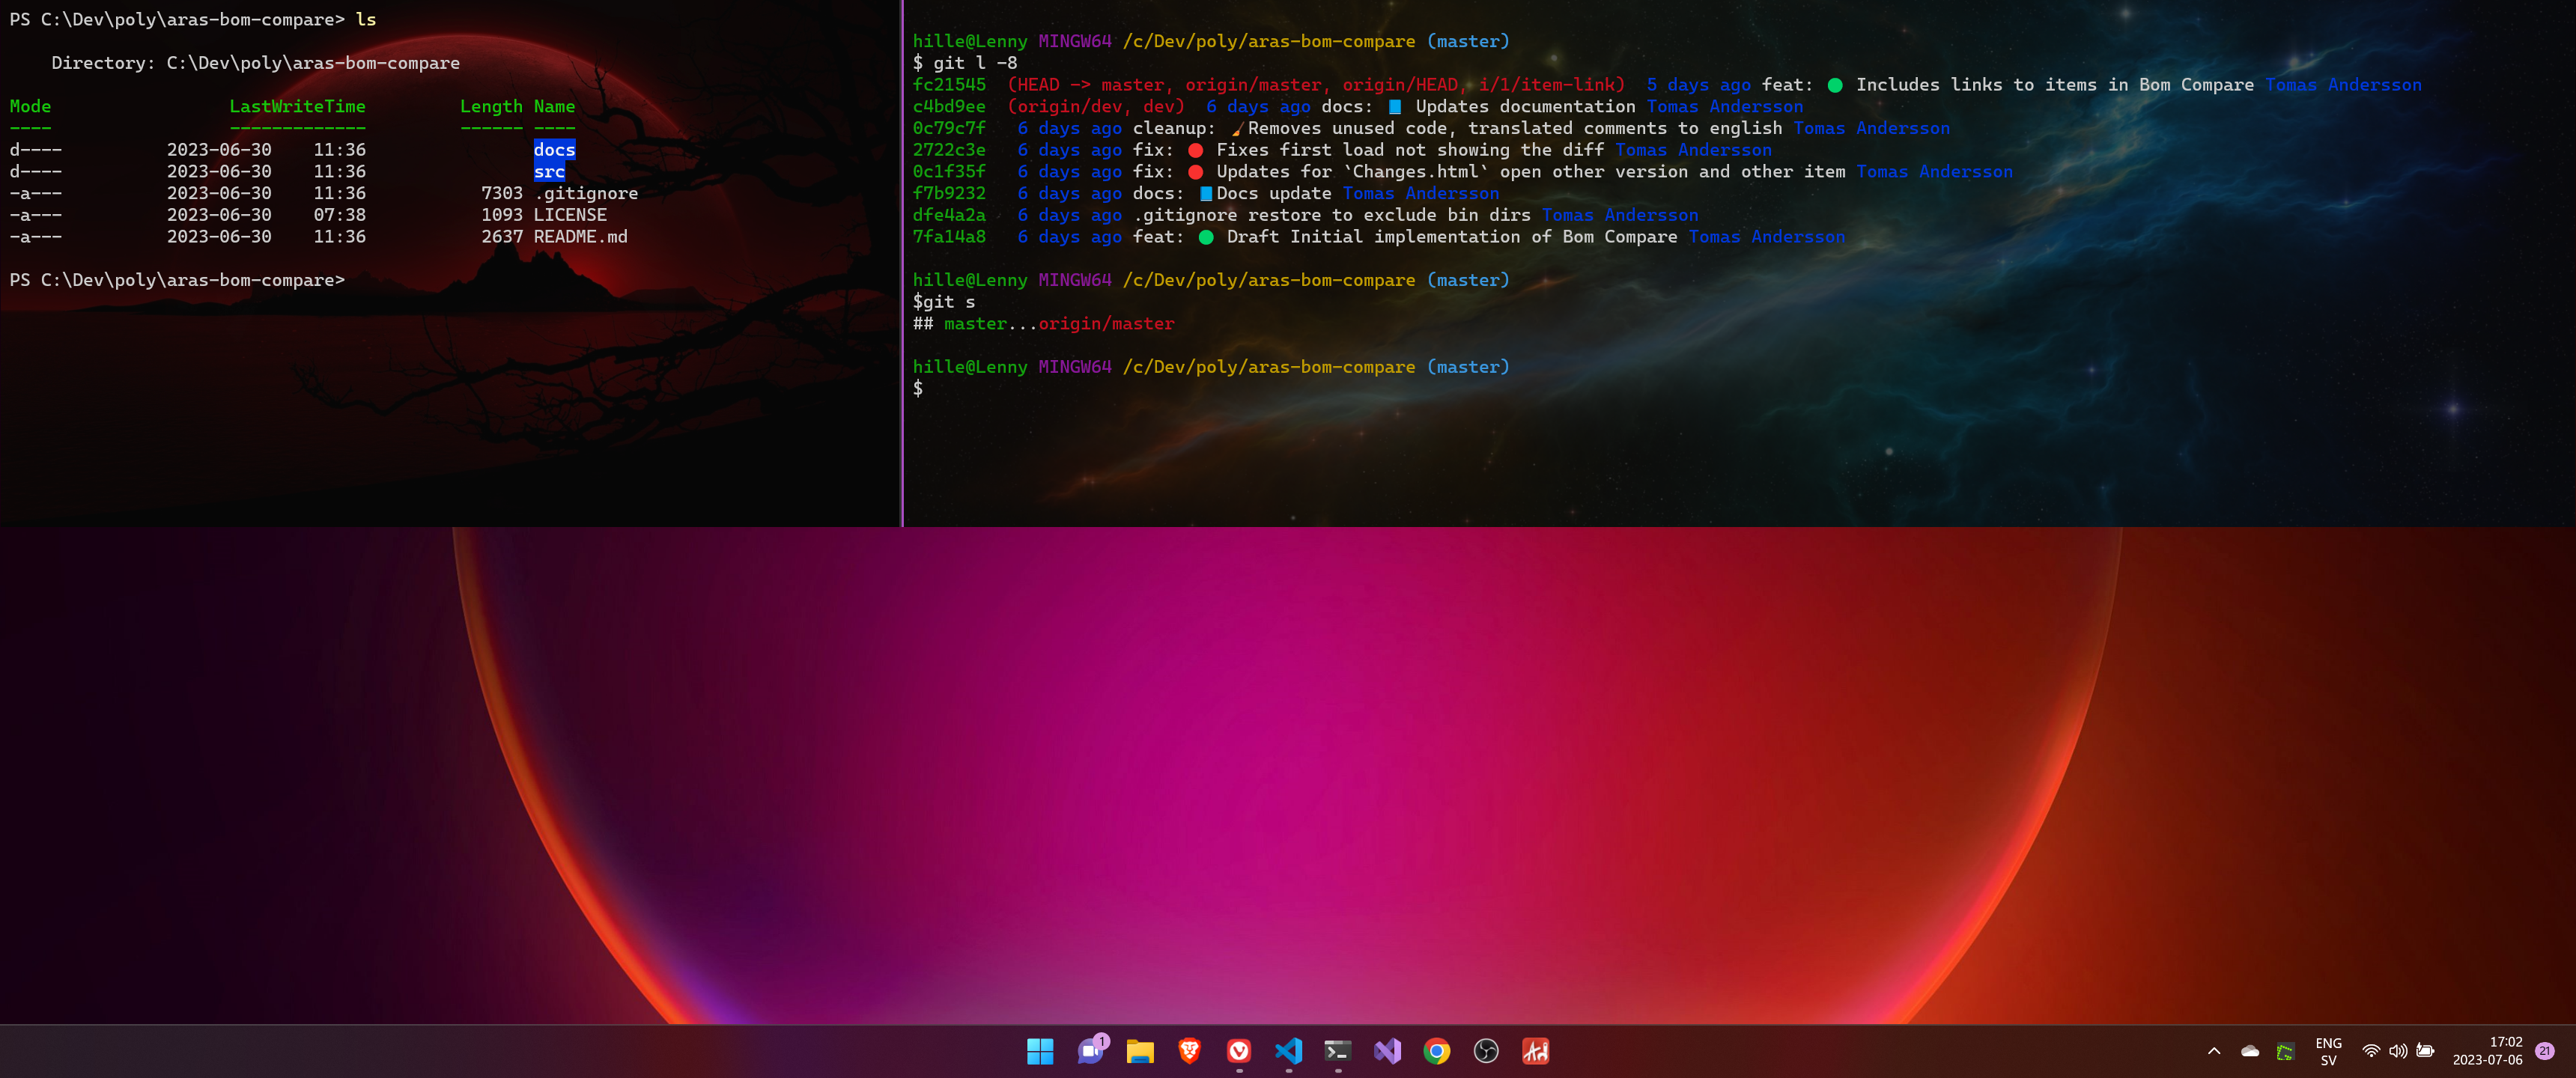Open OneDrive from the system tray

coord(2249,1051)
